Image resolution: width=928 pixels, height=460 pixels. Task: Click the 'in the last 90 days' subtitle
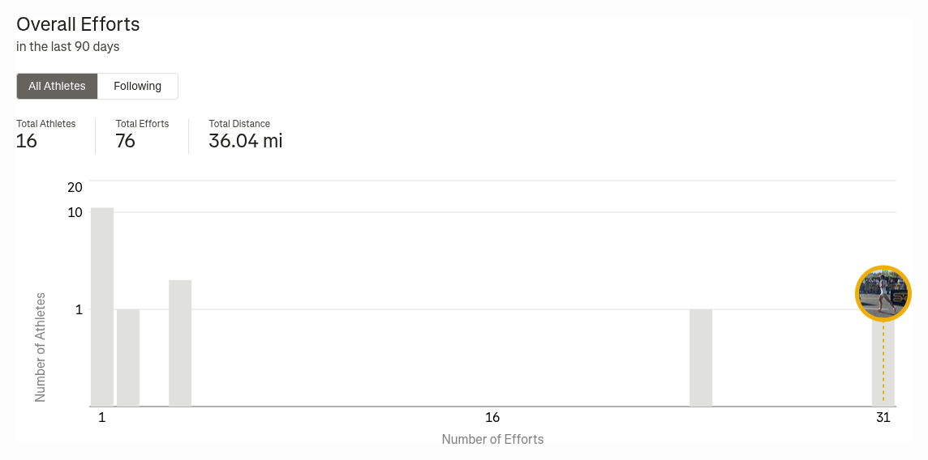pos(68,47)
